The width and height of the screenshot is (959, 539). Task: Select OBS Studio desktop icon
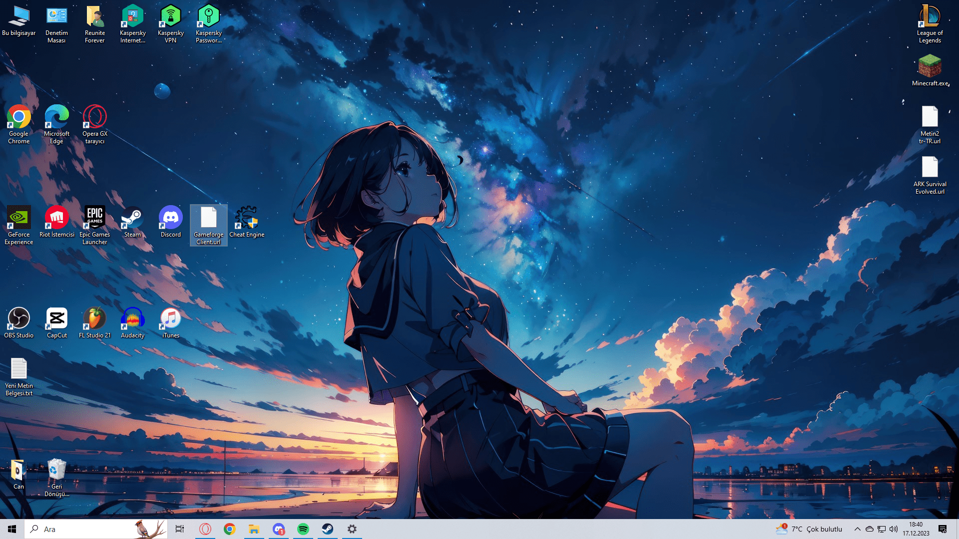tap(18, 323)
